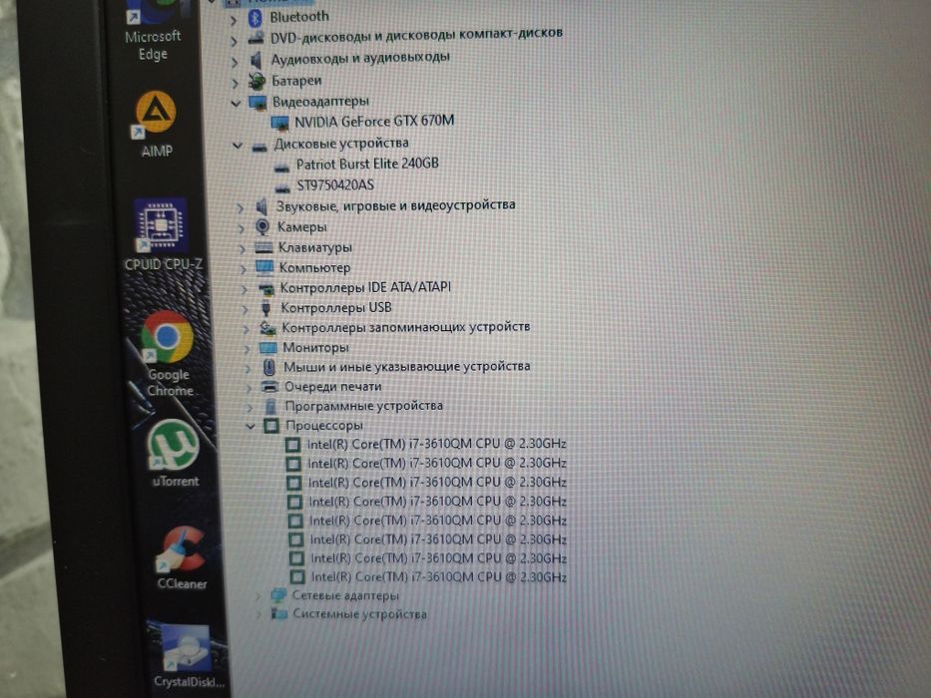Launch CCleaner from the desktop
The height and width of the screenshot is (698, 931).
[x=182, y=558]
